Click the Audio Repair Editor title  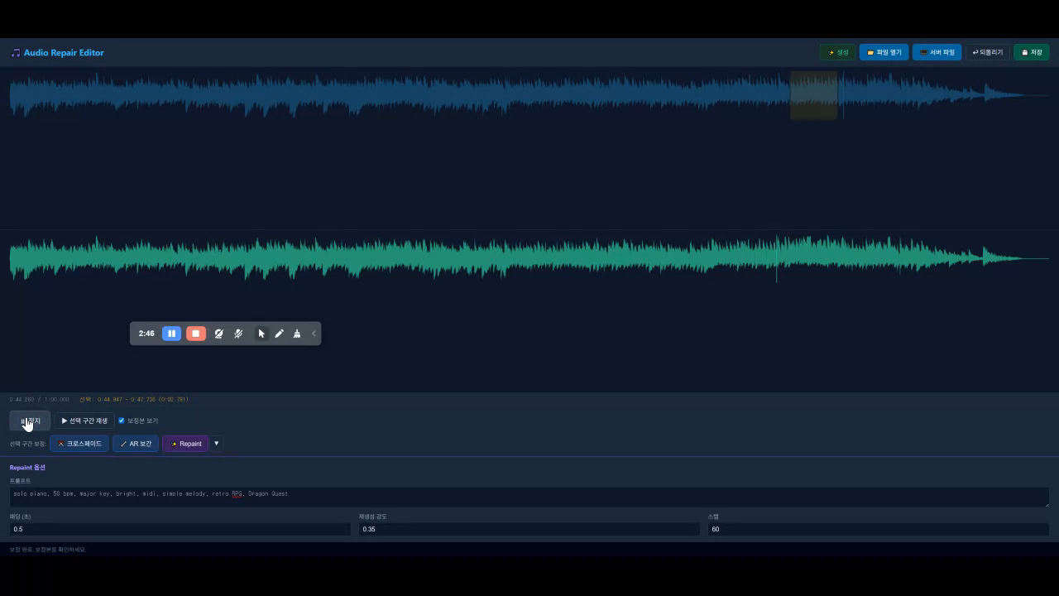[64, 53]
